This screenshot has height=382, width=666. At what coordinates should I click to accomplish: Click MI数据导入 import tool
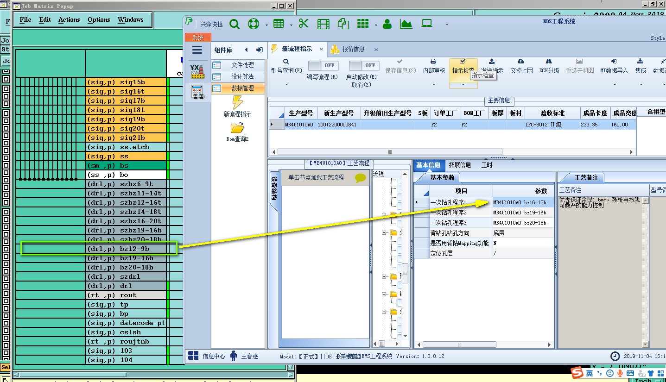(614, 66)
